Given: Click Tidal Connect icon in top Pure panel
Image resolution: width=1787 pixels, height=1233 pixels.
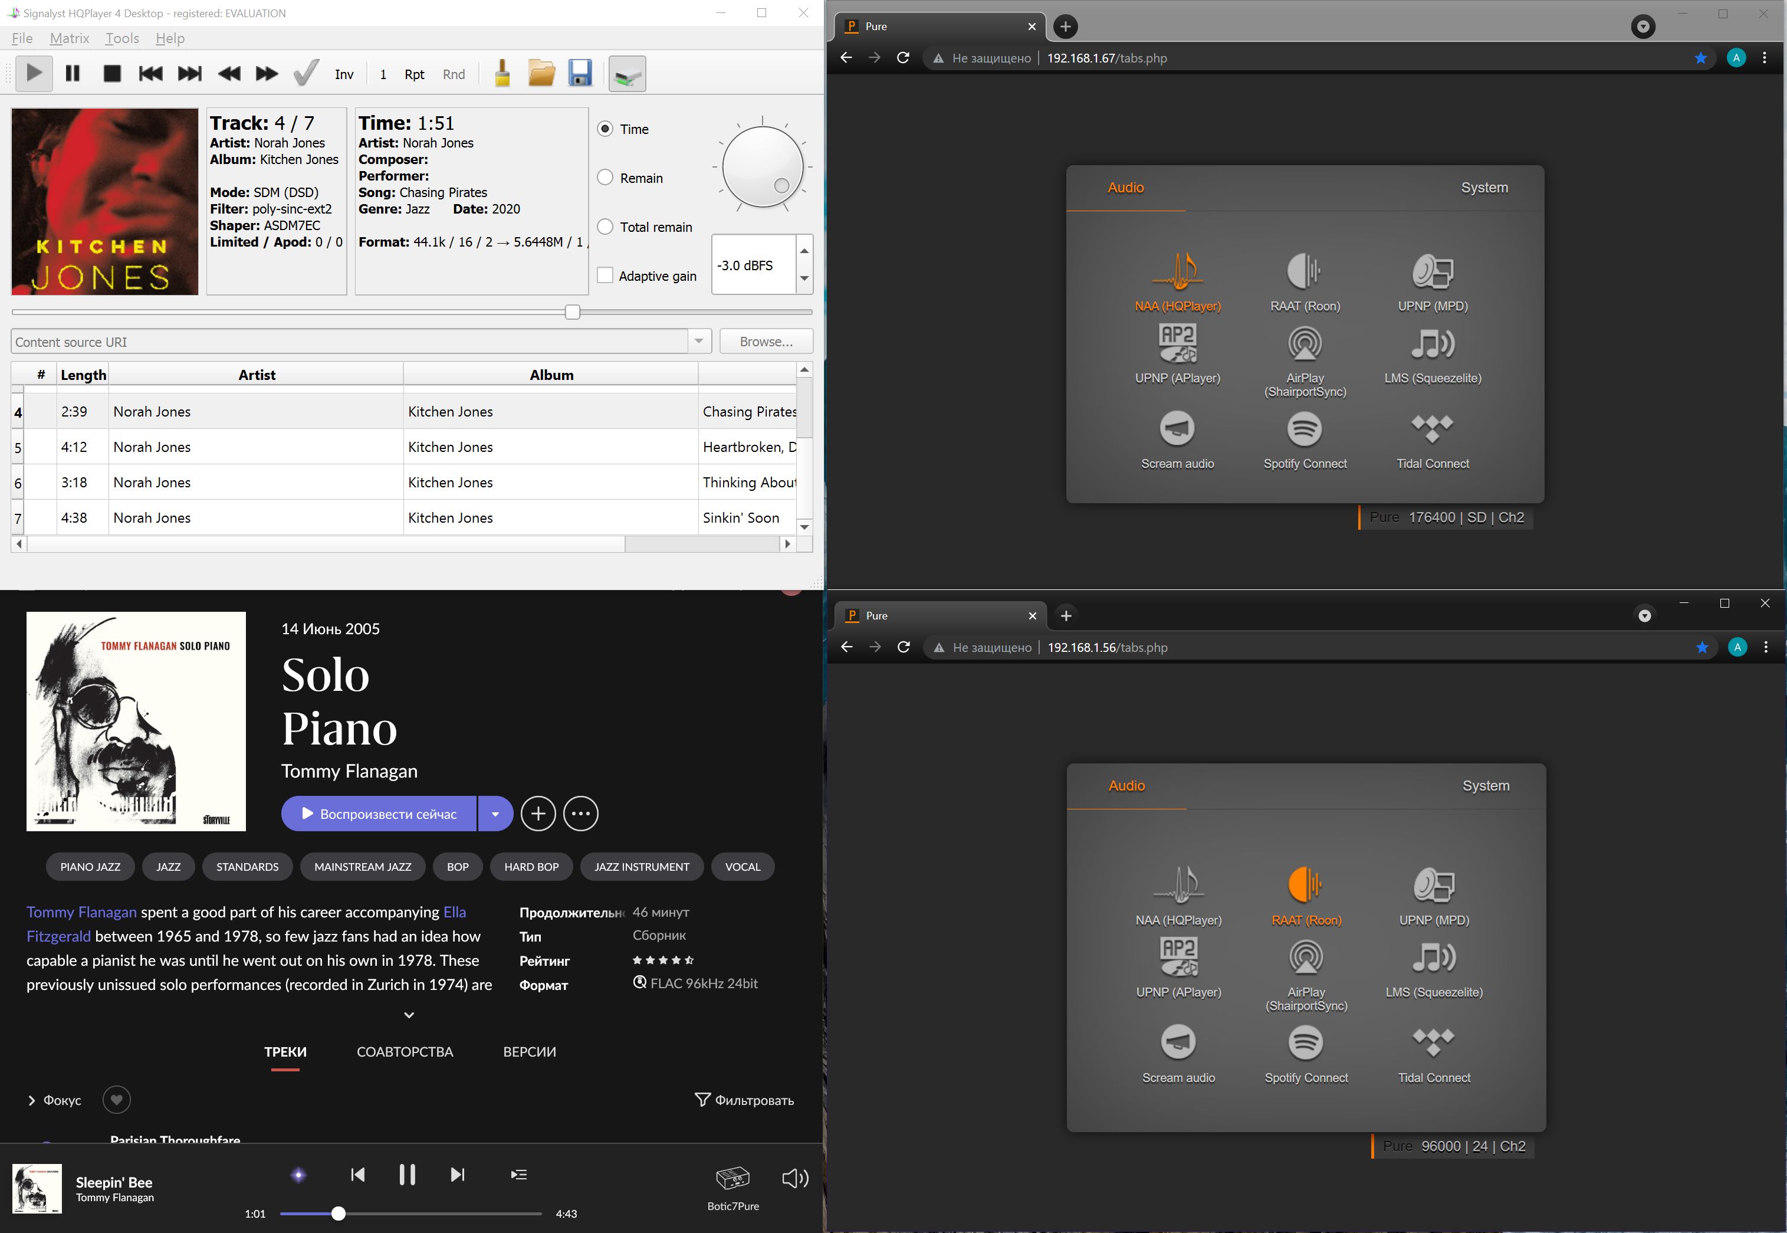Looking at the screenshot, I should [x=1432, y=429].
